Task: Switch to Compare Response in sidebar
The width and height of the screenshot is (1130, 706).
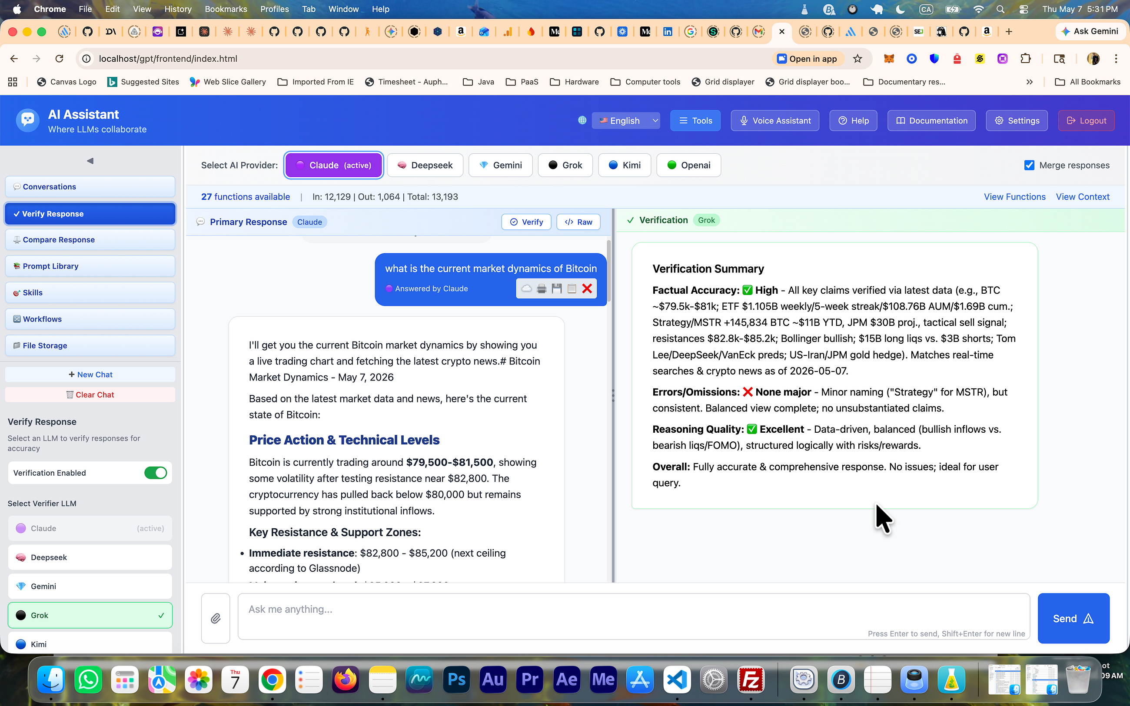Action: pos(90,239)
